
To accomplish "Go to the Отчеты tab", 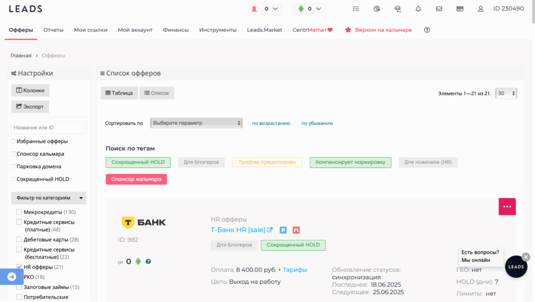I will coord(53,30).
